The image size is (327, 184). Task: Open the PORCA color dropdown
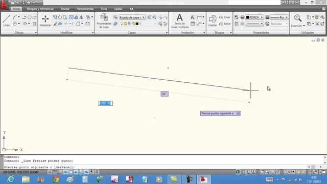coord(254,17)
